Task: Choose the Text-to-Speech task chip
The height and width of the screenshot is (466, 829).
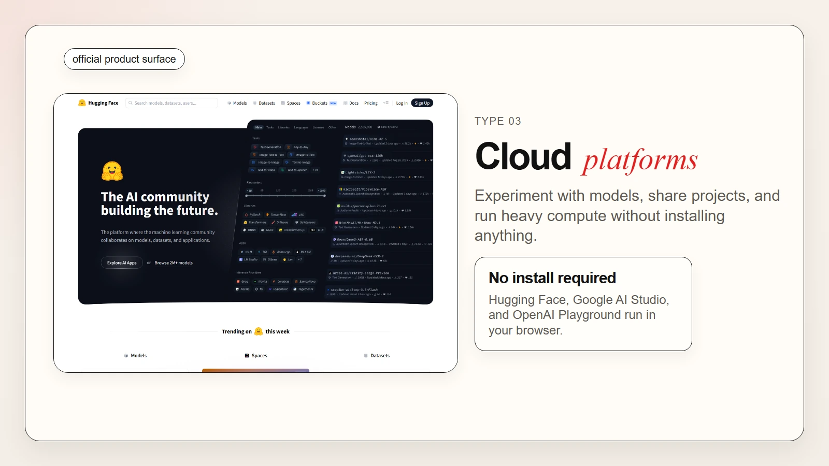Action: tap(294, 170)
